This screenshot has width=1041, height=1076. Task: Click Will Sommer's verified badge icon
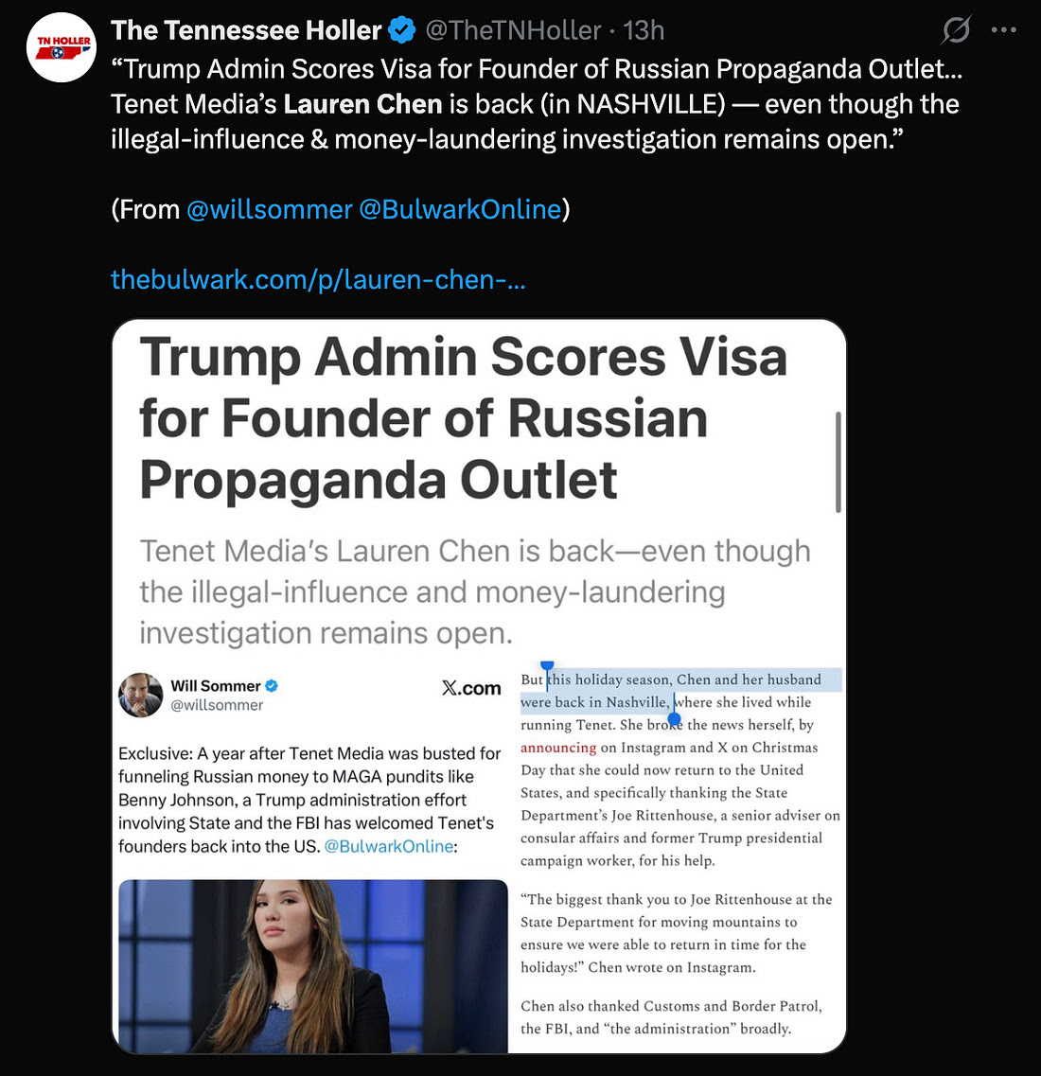click(x=272, y=685)
